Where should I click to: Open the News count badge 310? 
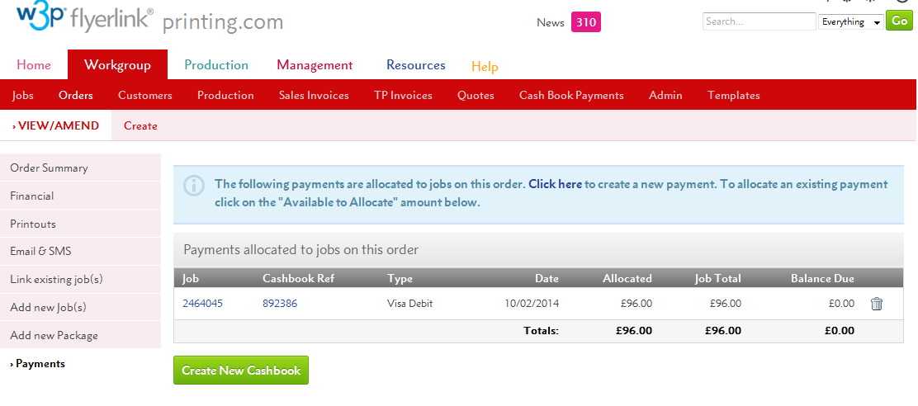tap(586, 23)
